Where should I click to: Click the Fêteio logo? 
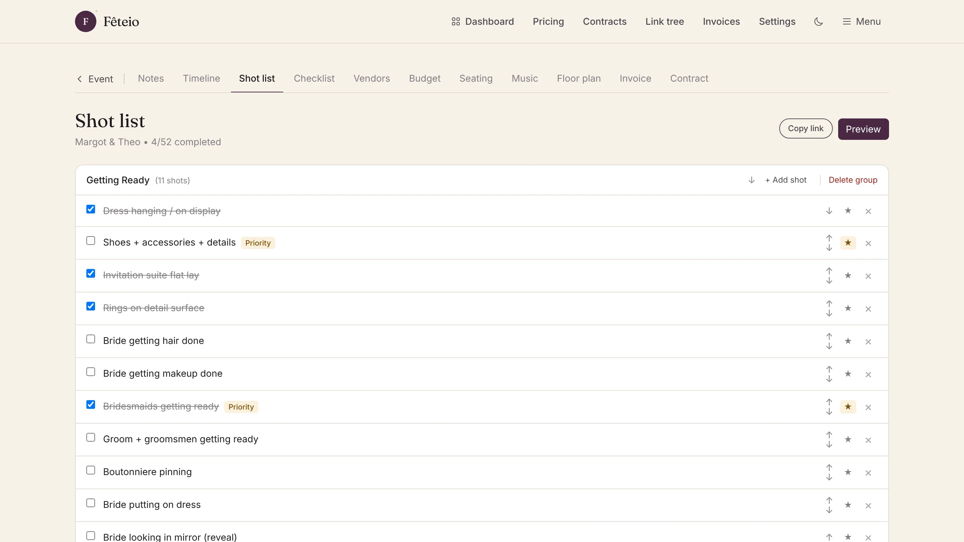coord(107,21)
